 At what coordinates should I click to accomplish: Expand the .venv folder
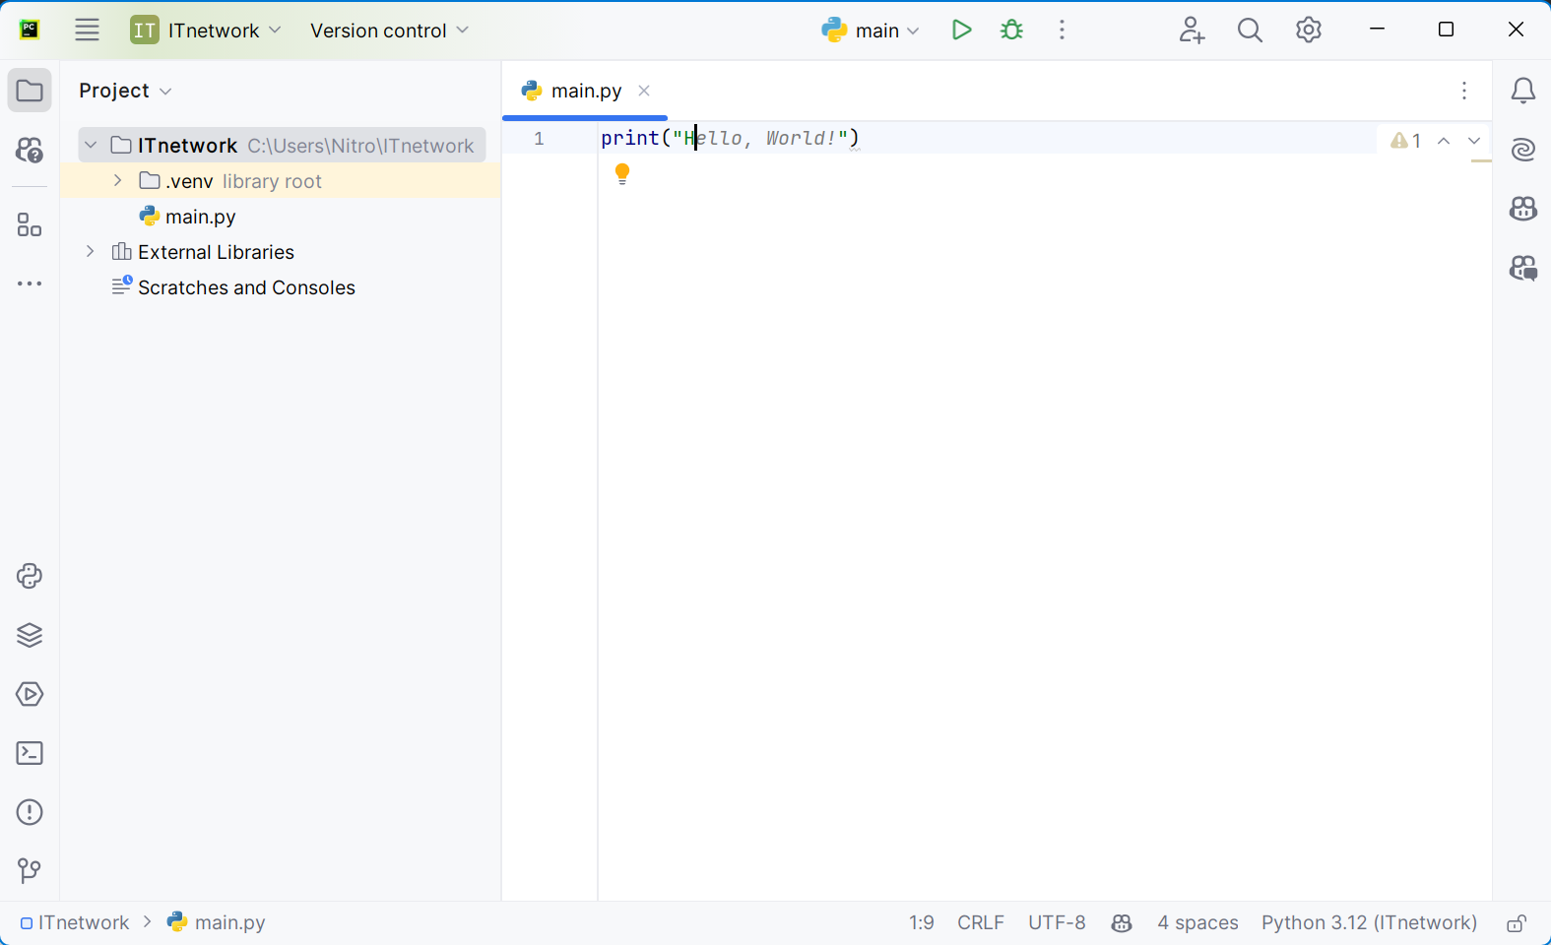(x=118, y=181)
